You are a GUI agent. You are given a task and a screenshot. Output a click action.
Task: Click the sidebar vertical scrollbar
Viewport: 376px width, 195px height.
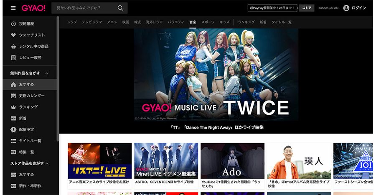pyautogui.click(x=58, y=79)
